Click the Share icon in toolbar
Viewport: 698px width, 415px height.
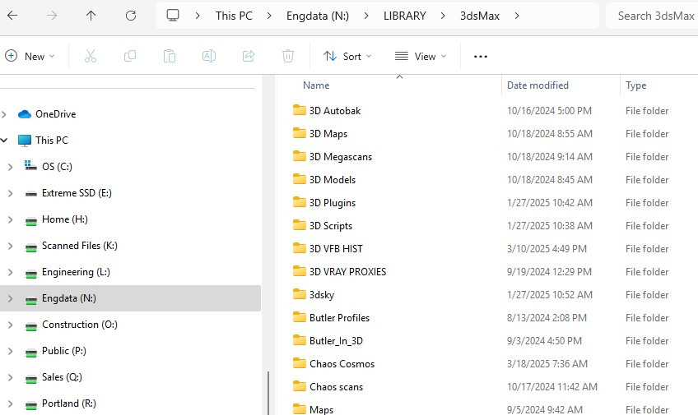(x=249, y=56)
